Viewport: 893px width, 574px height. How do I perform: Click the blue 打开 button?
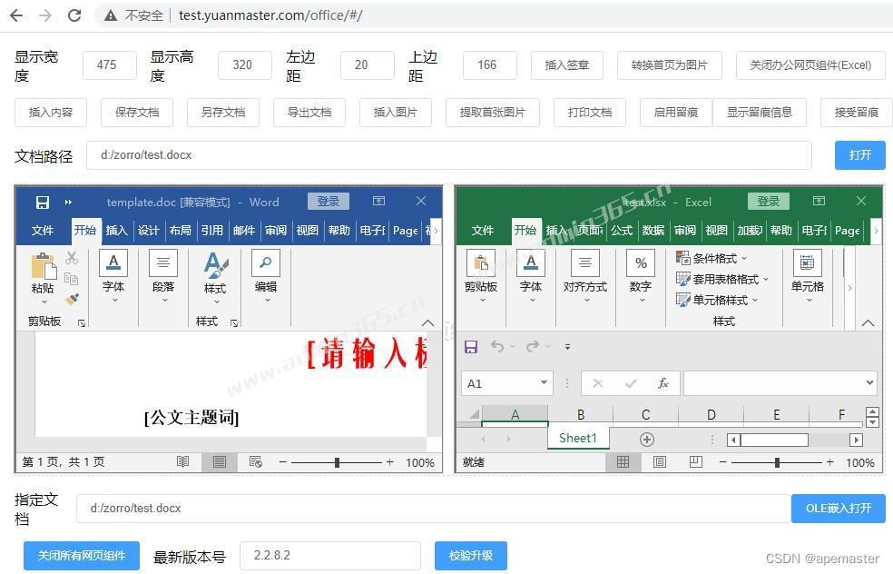(860, 155)
